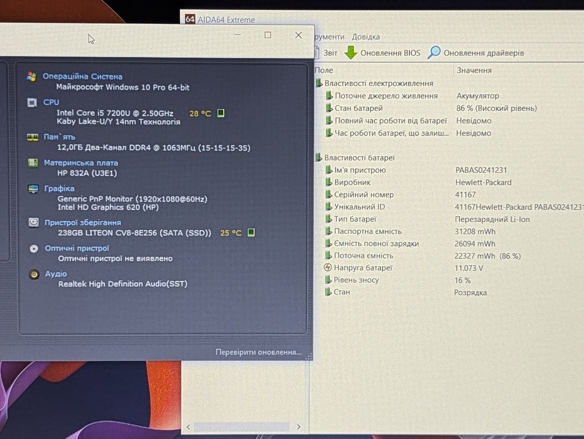Click the Windows logo operating system icon
Screen dimensions: 584x439
[x=31, y=77]
